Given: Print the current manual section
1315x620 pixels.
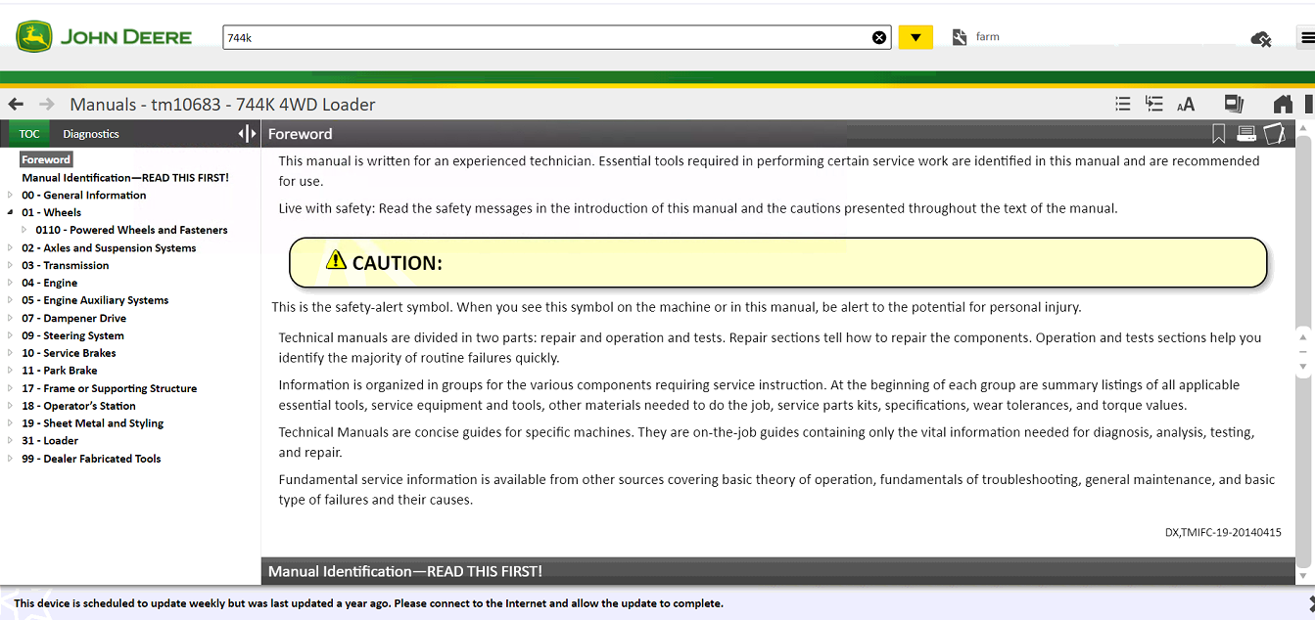Looking at the screenshot, I should [1246, 134].
